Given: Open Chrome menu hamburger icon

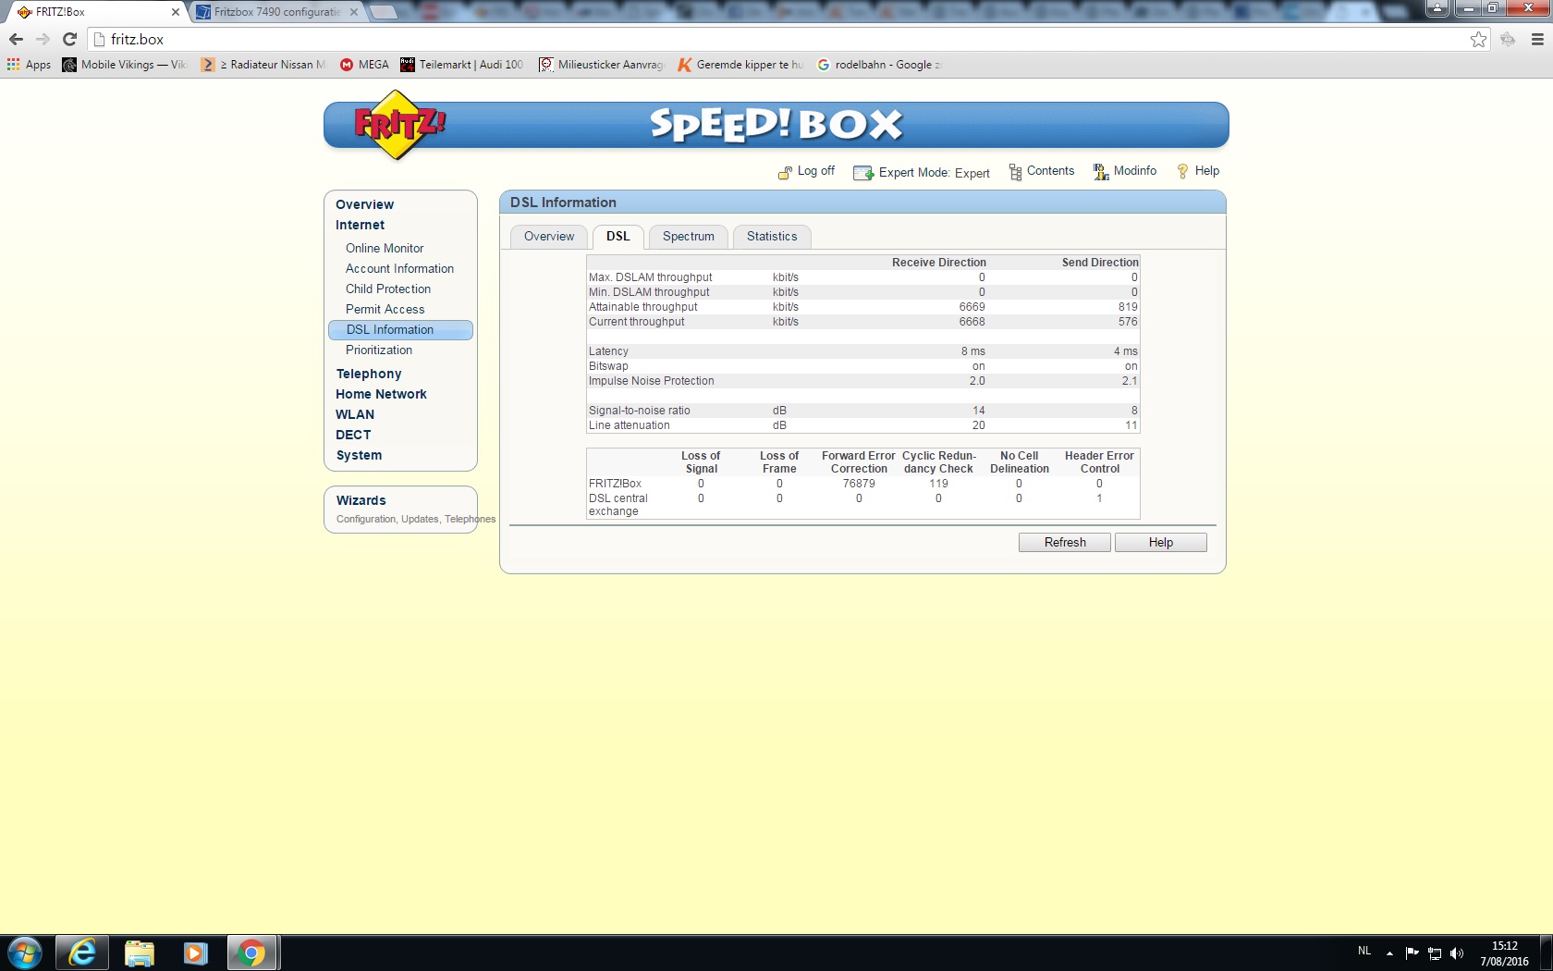Looking at the screenshot, I should click(x=1537, y=40).
